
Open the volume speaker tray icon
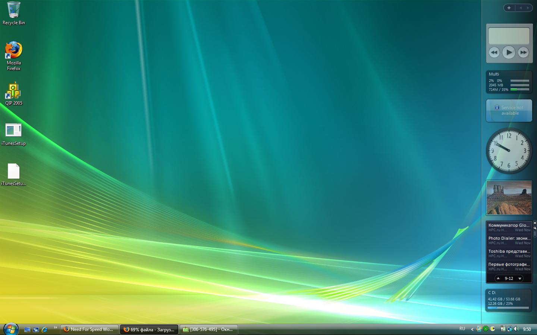click(516, 329)
